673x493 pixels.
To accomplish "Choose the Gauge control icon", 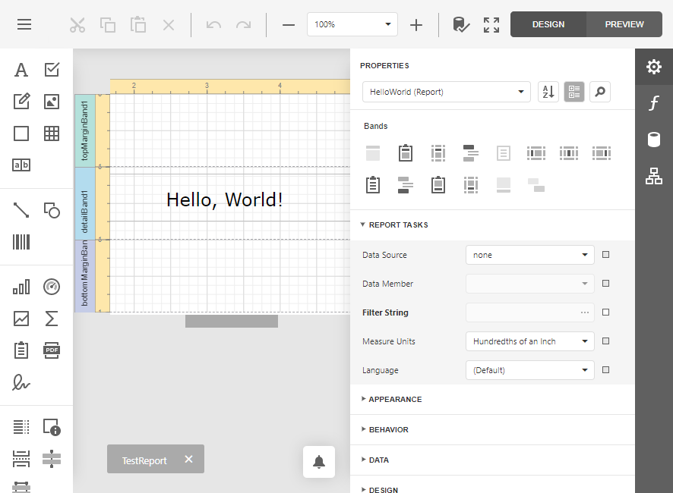I will coord(52,287).
